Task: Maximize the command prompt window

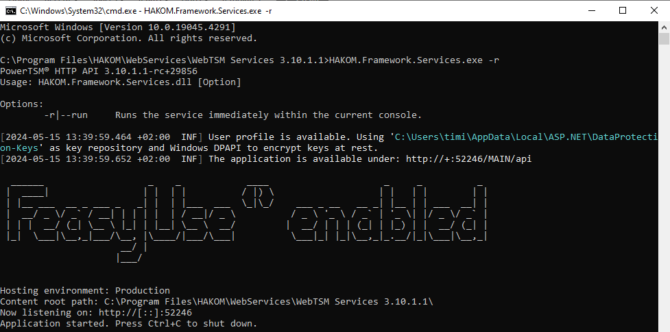Action: [623, 10]
